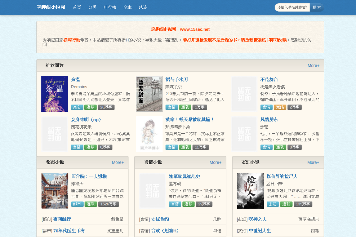Focus the book name search field
This screenshot has width=356, height=237.
pyautogui.click(x=292, y=8)
